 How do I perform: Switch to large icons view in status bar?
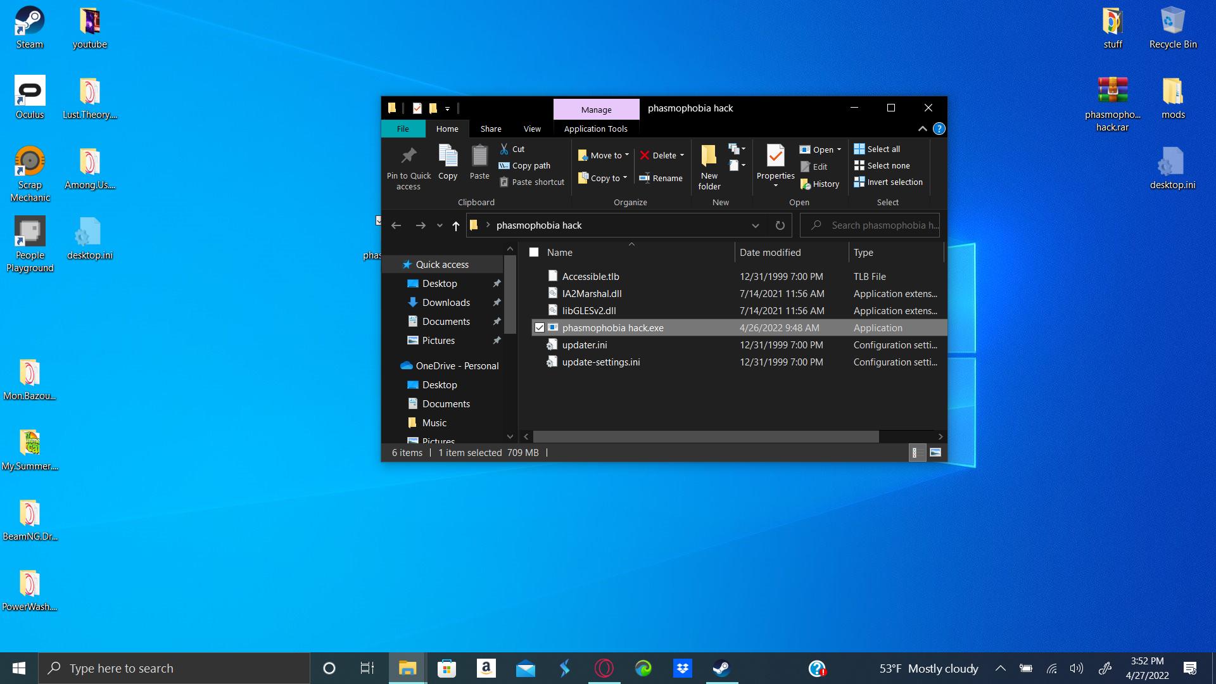pos(935,453)
